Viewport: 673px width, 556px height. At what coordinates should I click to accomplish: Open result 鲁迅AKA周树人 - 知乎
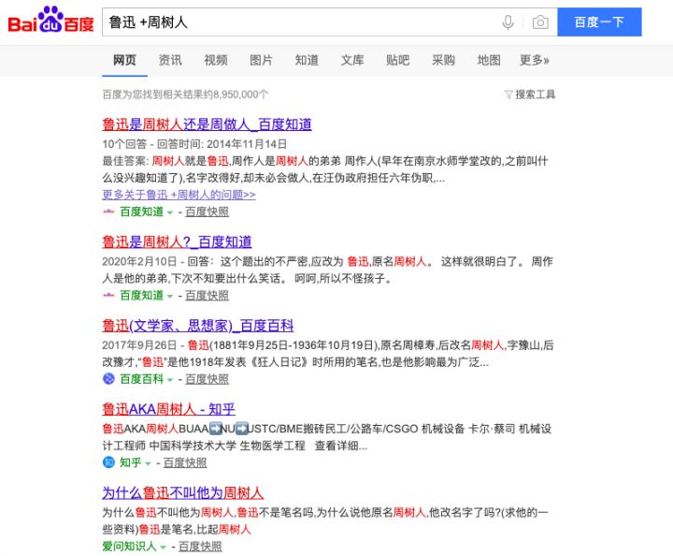pos(168,409)
